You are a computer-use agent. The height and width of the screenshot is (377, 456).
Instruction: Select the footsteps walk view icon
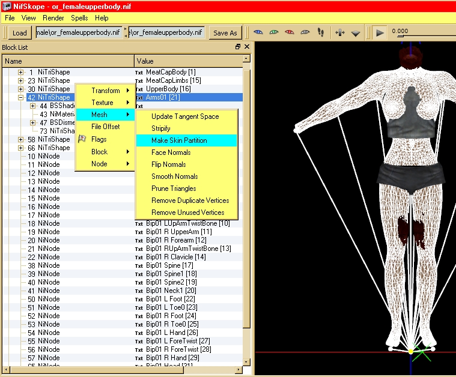tap(321, 32)
